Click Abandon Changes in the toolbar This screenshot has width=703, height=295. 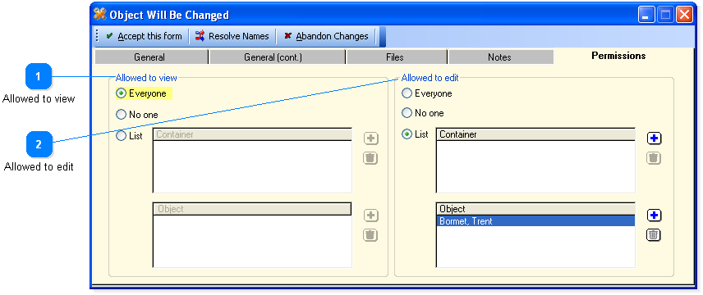click(326, 36)
